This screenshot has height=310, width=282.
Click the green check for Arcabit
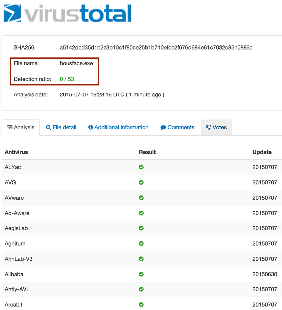(x=141, y=305)
